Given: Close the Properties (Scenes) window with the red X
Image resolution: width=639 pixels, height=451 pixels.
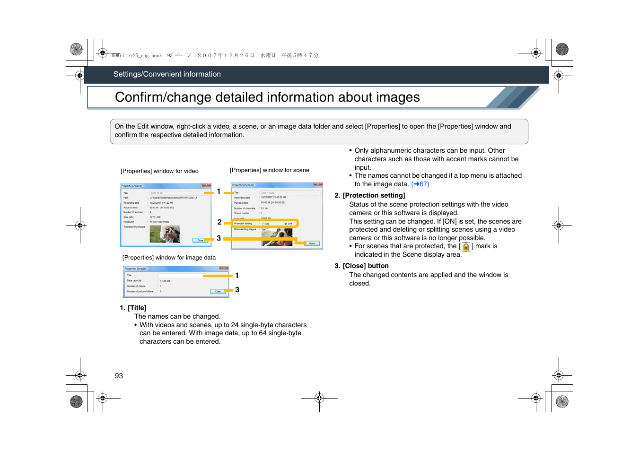Looking at the screenshot, I should point(318,184).
